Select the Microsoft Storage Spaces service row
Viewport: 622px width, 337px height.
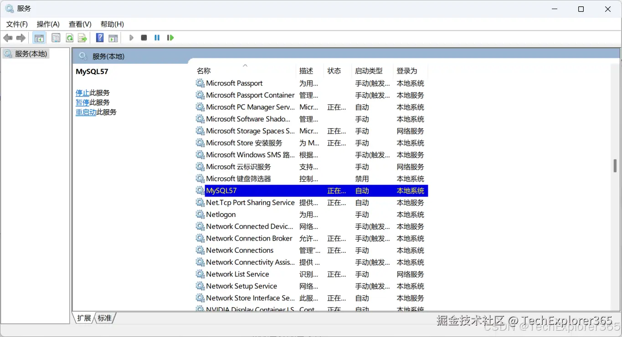point(311,131)
